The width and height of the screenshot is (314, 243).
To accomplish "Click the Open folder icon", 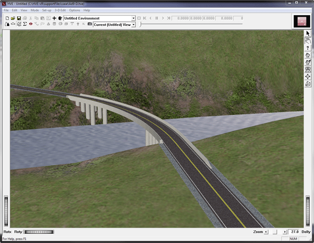I will 13,18.
